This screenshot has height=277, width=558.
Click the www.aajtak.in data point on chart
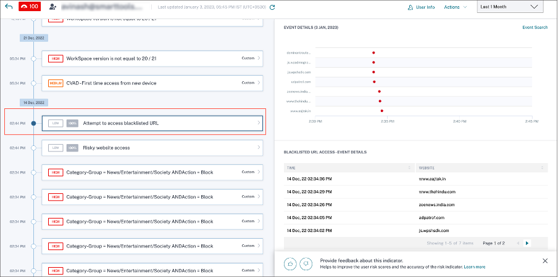[x=382, y=111]
